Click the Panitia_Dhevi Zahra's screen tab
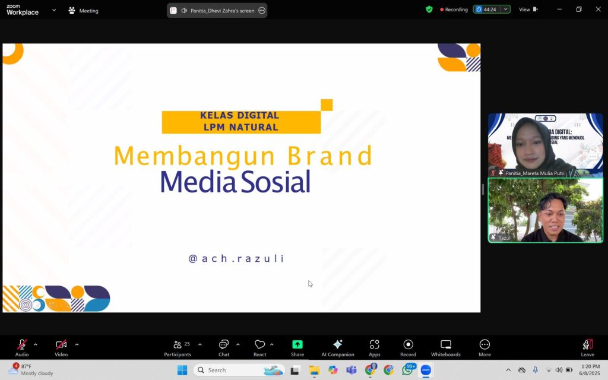 pyautogui.click(x=217, y=10)
